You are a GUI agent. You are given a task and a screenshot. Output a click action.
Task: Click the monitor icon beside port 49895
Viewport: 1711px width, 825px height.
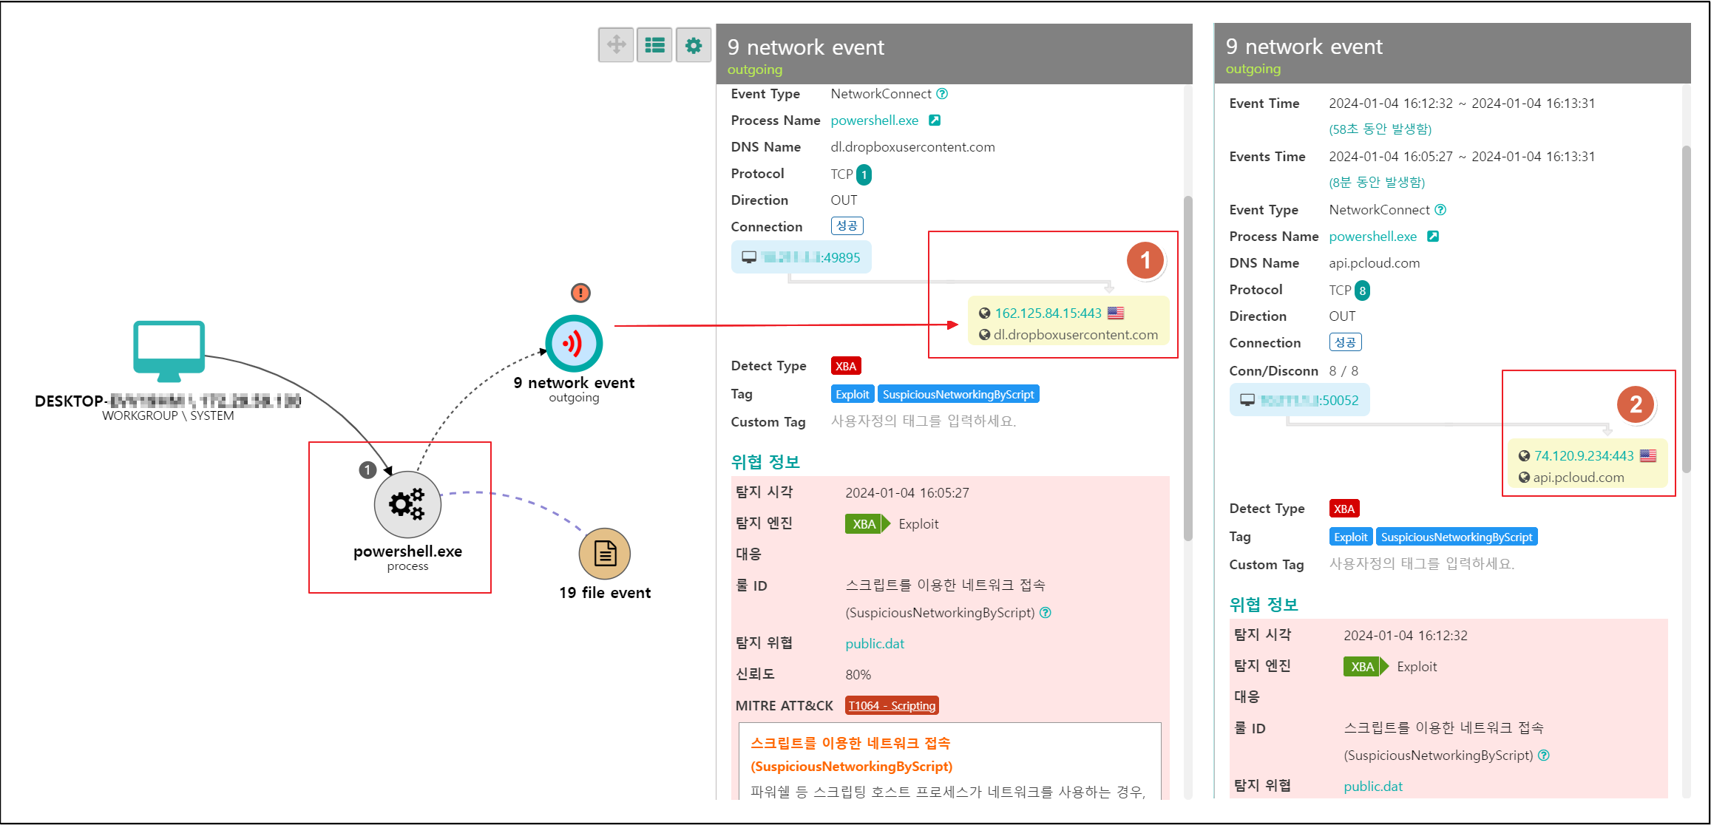[x=749, y=257]
